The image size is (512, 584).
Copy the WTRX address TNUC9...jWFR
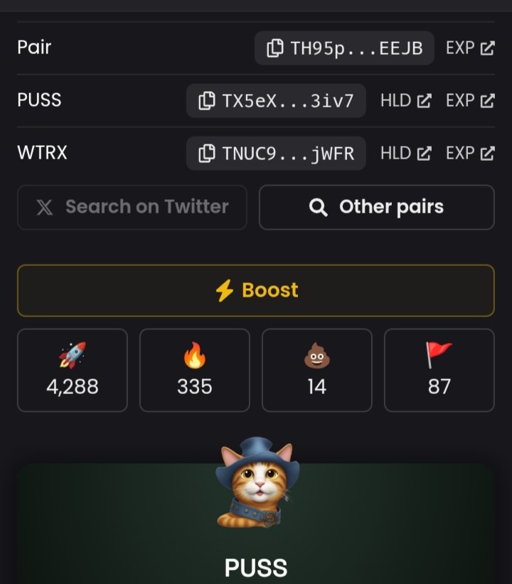276,153
